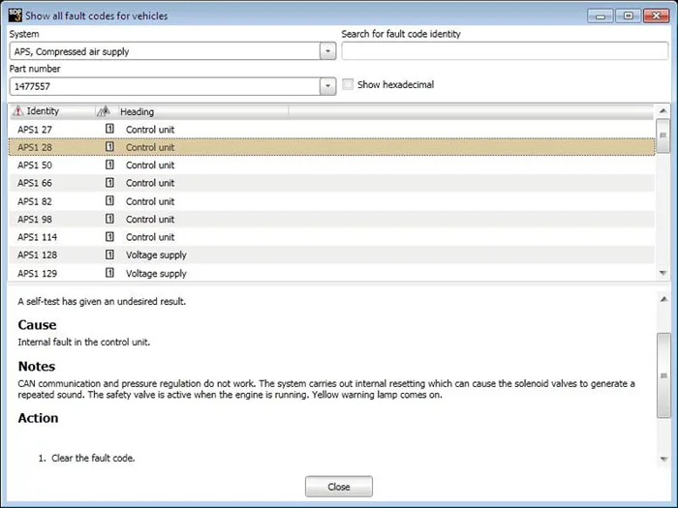Click the Search for fault code identity field
The height and width of the screenshot is (508, 678).
point(505,51)
